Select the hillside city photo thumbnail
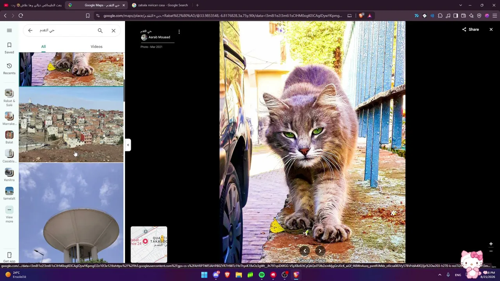The height and width of the screenshot is (281, 500). pos(71,124)
